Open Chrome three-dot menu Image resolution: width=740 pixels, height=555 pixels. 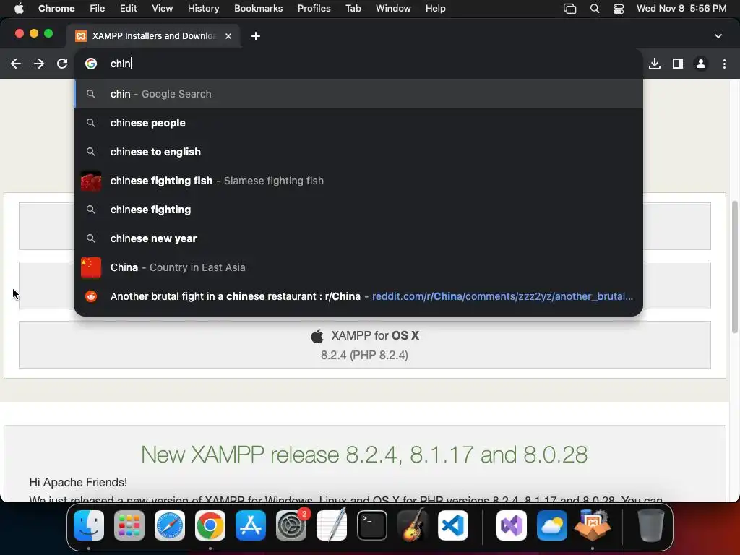(724, 64)
